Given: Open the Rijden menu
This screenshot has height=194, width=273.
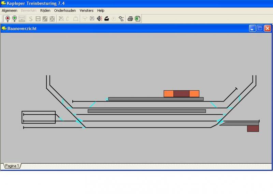Looking at the screenshot, I should [x=45, y=11].
